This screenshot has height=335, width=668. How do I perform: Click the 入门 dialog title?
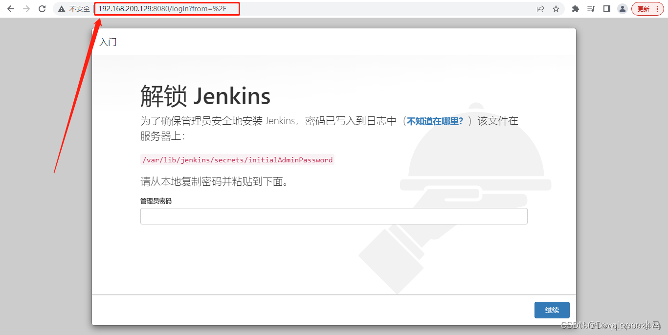point(108,42)
